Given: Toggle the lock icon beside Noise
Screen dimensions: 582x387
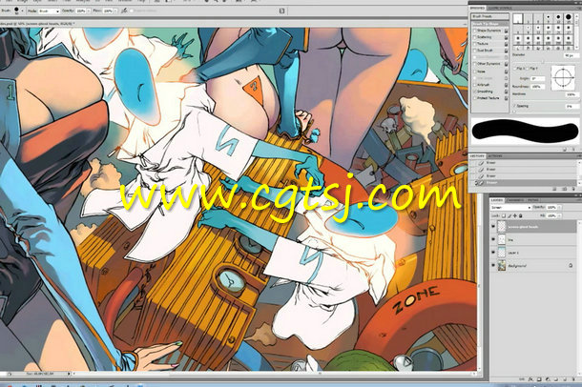Looking at the screenshot, I should [506, 71].
